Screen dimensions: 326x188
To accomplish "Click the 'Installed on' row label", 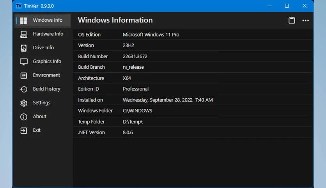I will point(90,100).
